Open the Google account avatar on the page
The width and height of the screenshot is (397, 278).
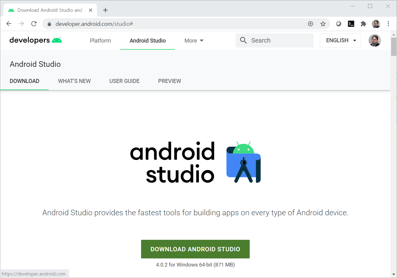tap(375, 40)
